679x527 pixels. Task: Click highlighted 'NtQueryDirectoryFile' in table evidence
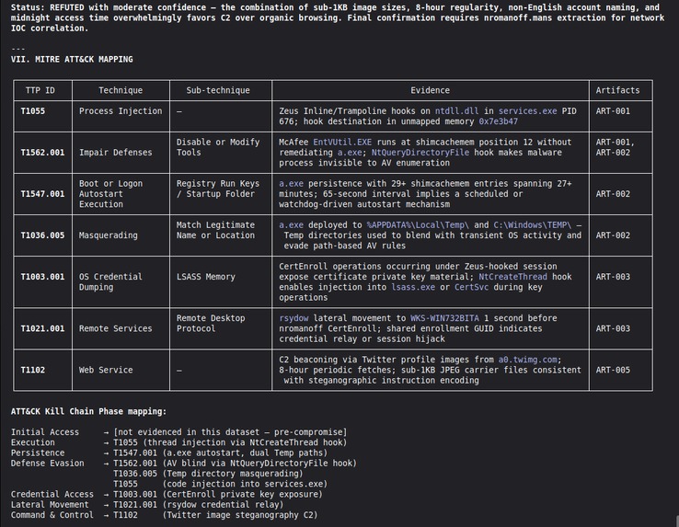pyautogui.click(x=420, y=153)
